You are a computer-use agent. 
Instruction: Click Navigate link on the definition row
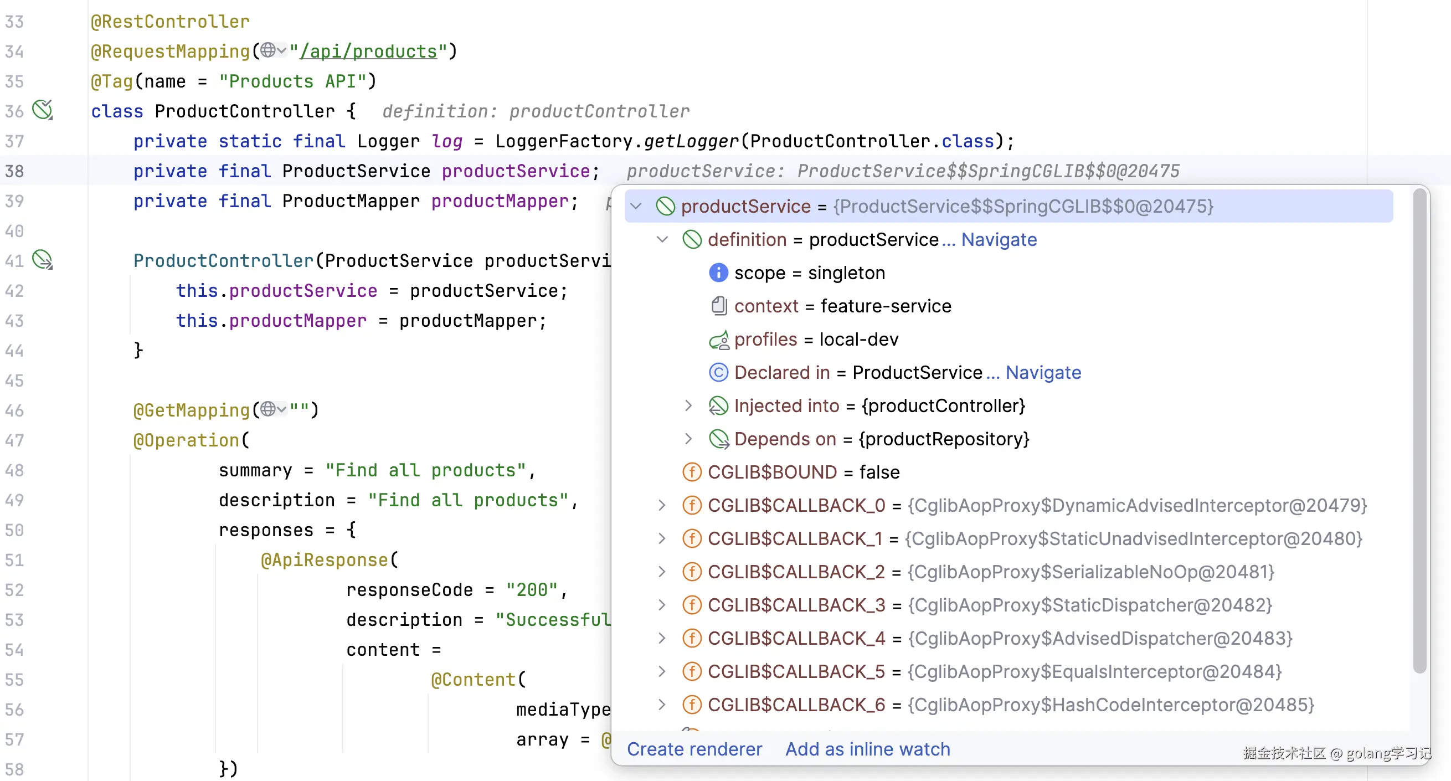coord(999,239)
